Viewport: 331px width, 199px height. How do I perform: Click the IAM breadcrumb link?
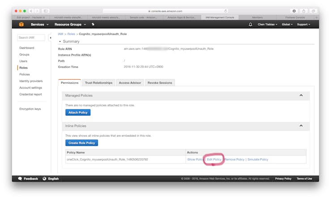tap(60, 34)
